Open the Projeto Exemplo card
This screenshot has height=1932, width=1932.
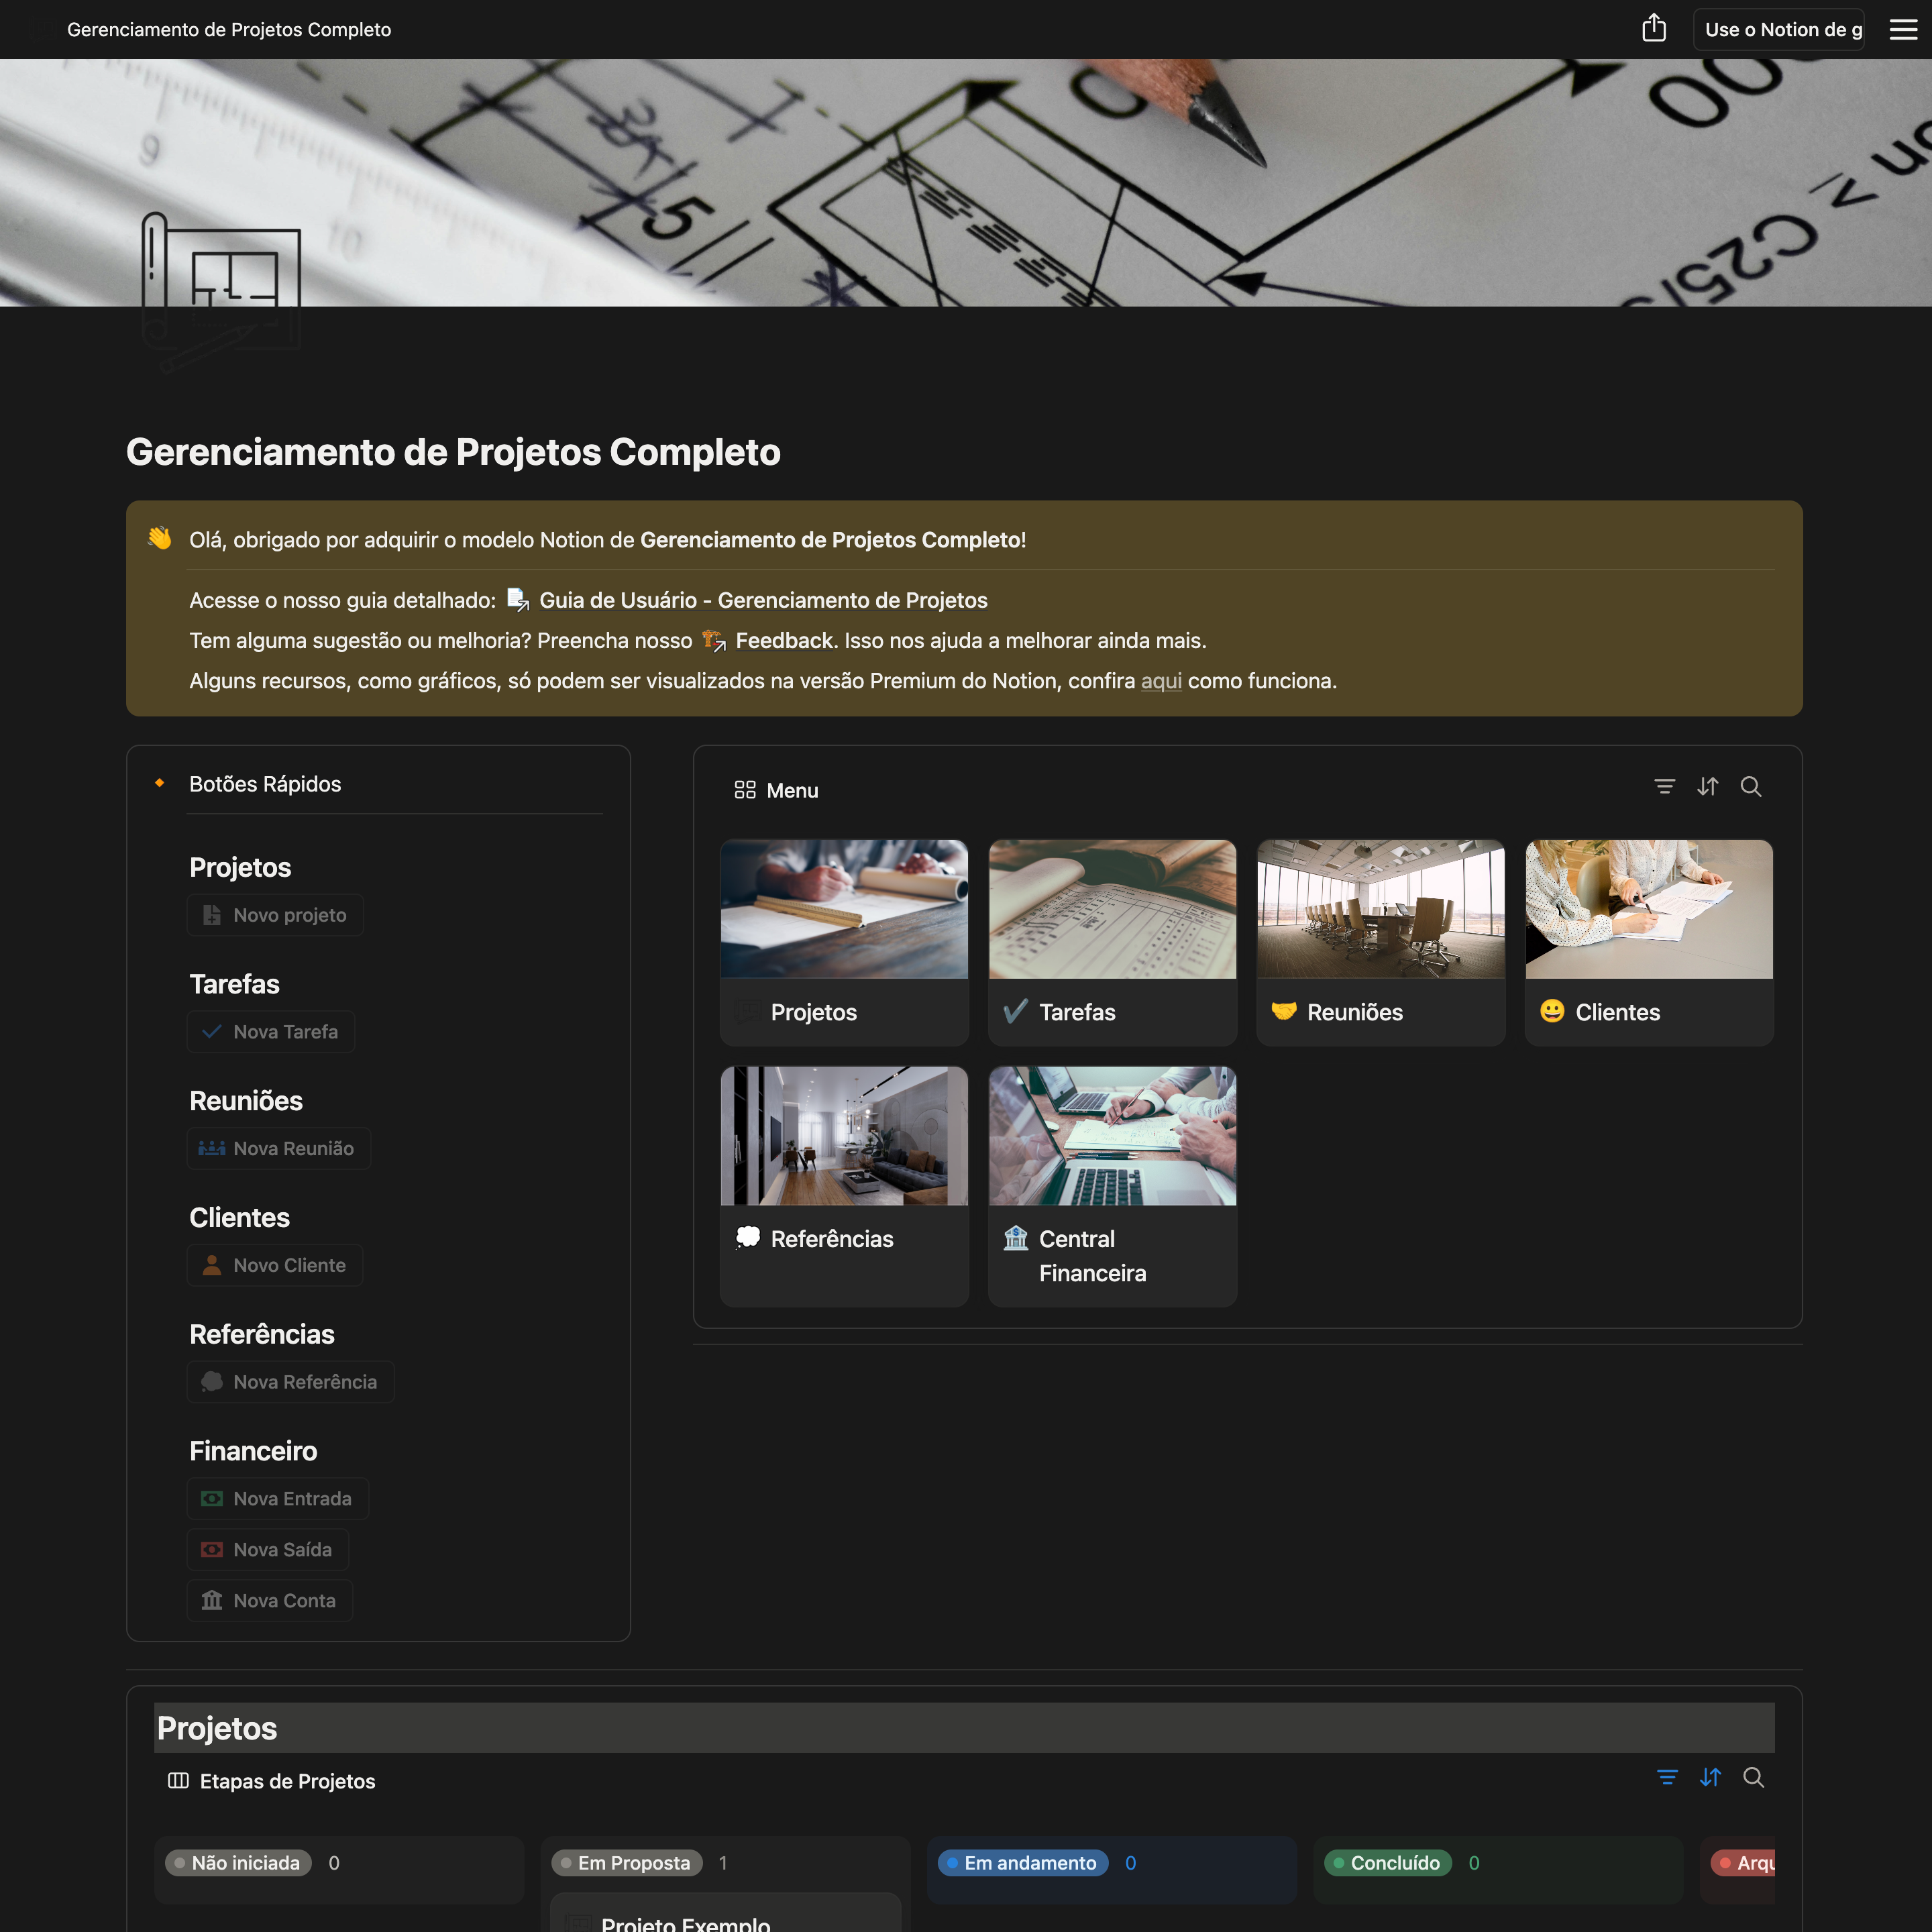(x=684, y=1919)
